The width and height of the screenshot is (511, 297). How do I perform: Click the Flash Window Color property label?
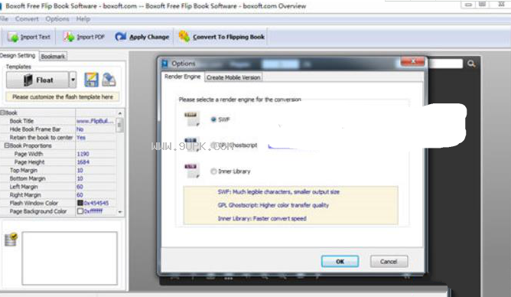coord(34,203)
